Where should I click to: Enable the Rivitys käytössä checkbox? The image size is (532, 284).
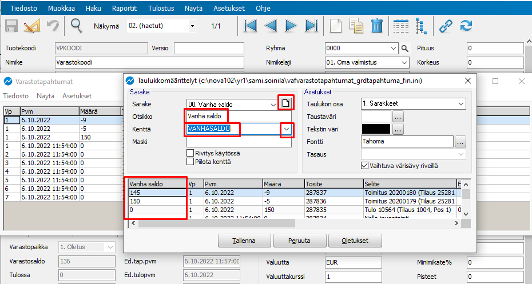click(x=190, y=153)
